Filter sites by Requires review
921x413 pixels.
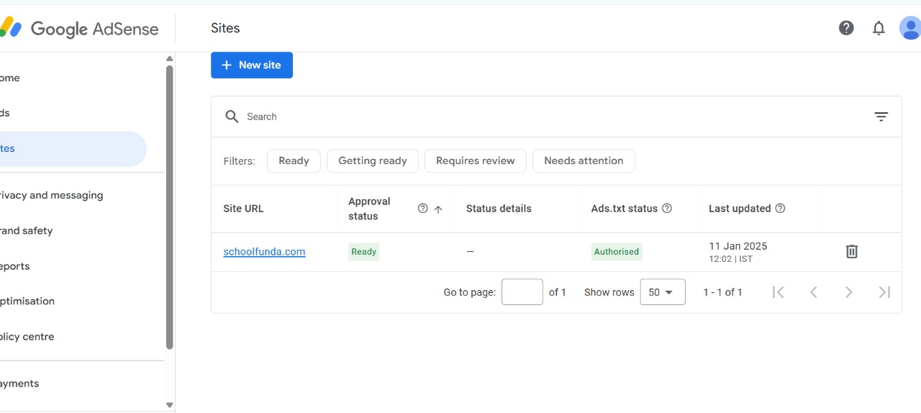coord(476,160)
